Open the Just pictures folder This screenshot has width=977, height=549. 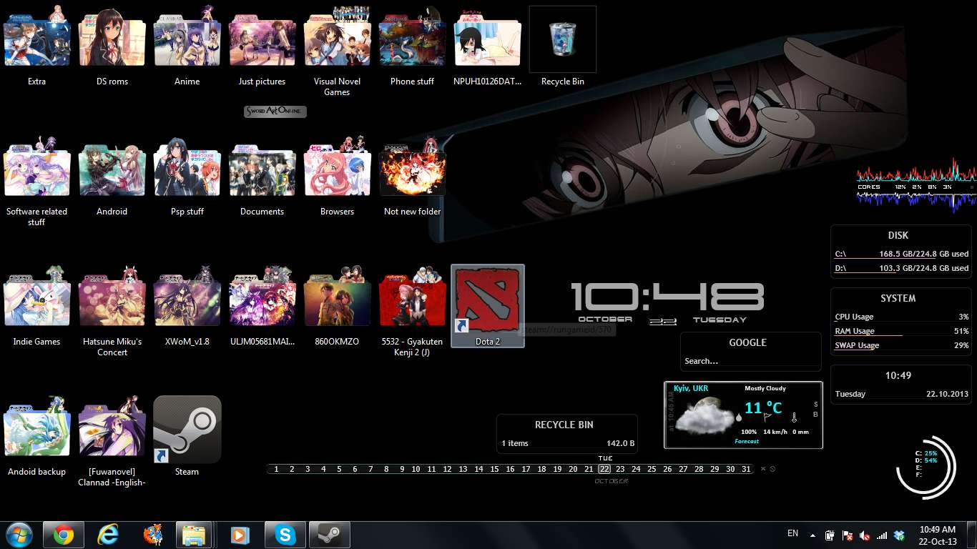262,37
